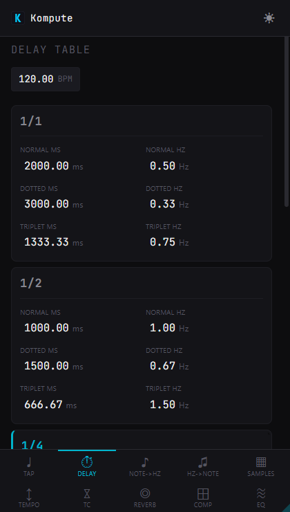Click the 1/1 normal 2000.00 ms value
The width and height of the screenshot is (290, 512).
pos(46,166)
